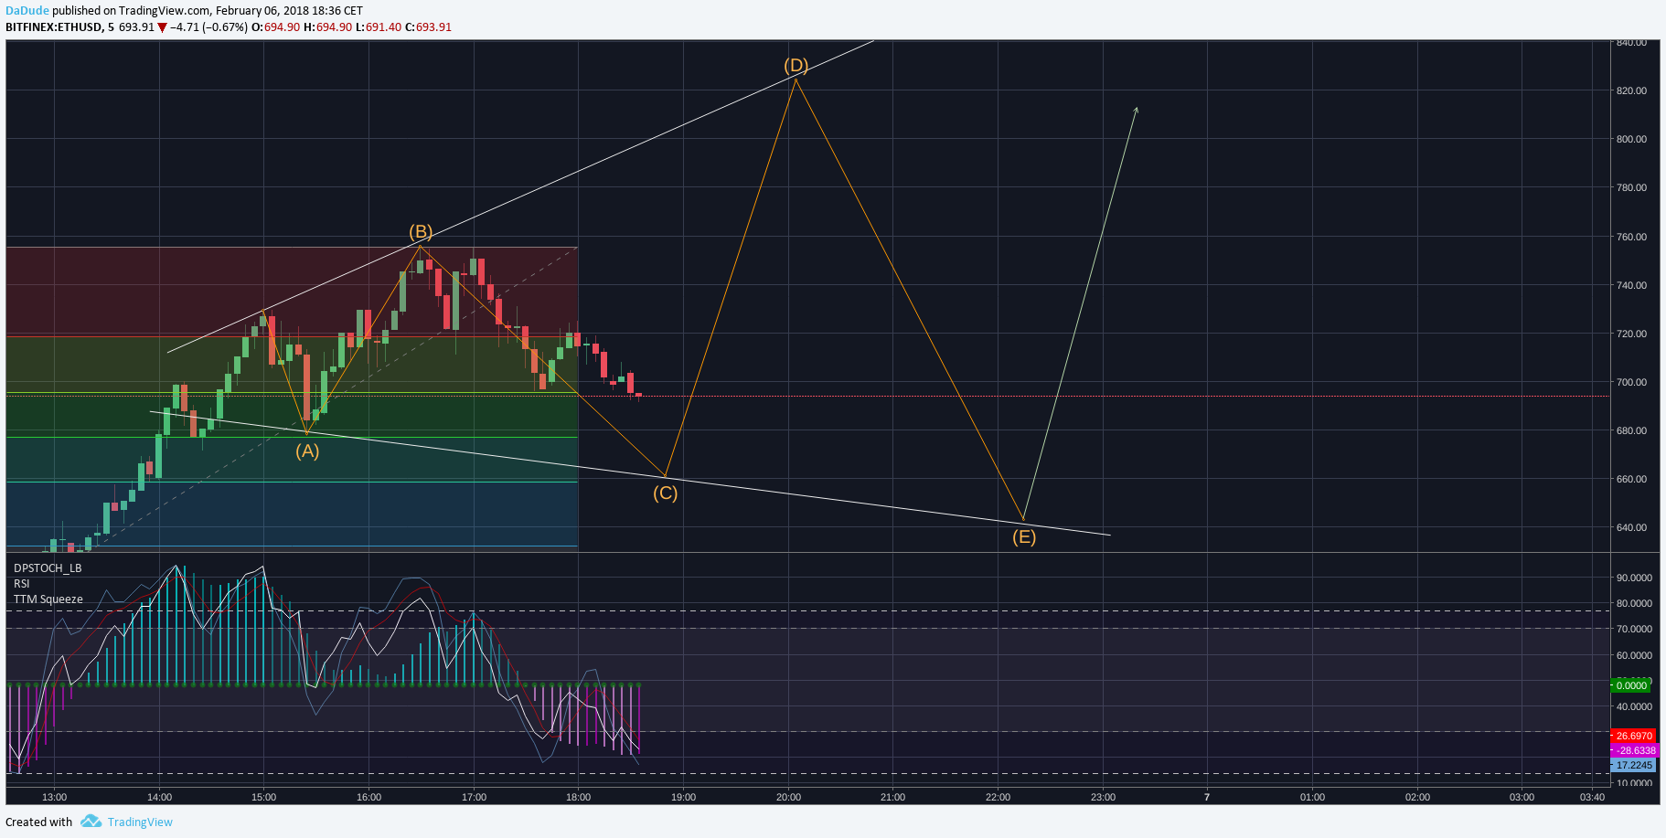Image resolution: width=1666 pixels, height=838 pixels.
Task: Click the 13:00 time axis label
Action: click(x=55, y=798)
